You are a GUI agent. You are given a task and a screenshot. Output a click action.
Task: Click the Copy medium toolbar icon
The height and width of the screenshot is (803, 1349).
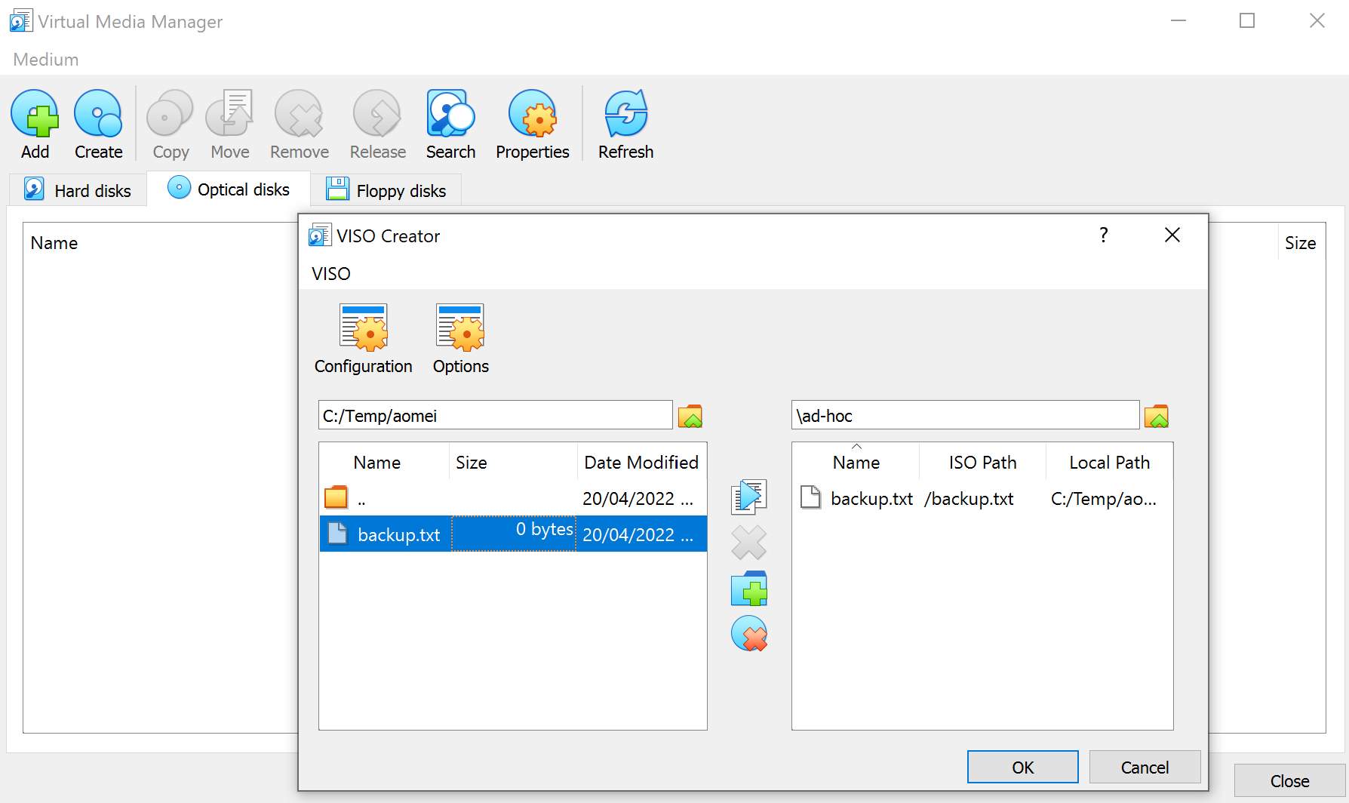(x=171, y=113)
